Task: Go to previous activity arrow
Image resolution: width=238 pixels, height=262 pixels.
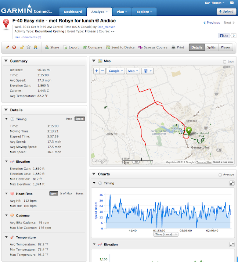Action: [205, 22]
